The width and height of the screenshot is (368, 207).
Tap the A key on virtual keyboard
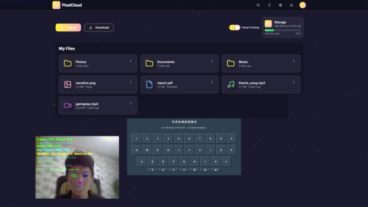coord(142,161)
